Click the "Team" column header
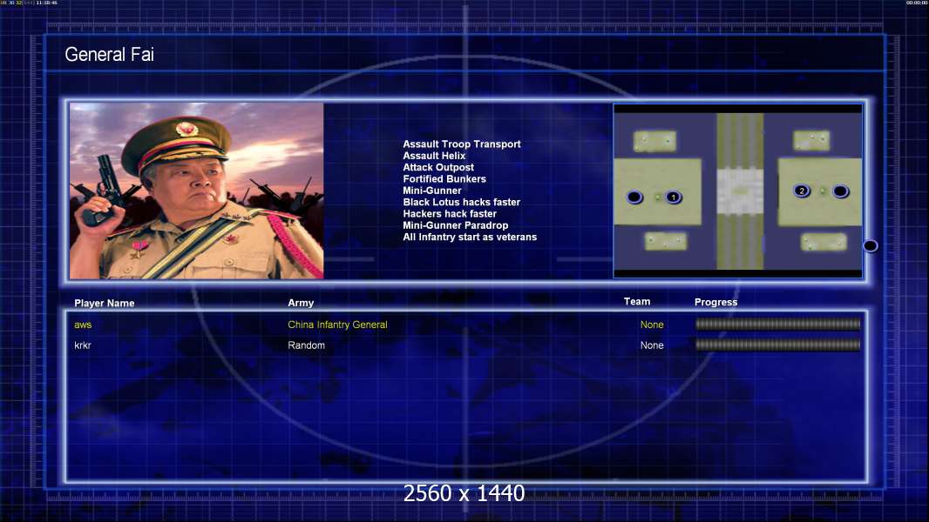The image size is (929, 522). [x=637, y=302]
